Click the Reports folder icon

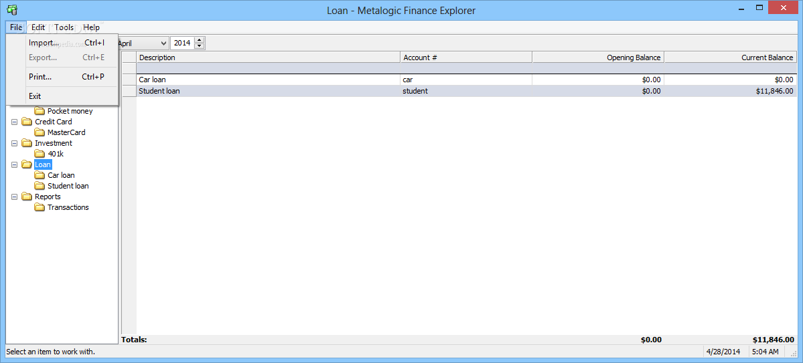(27, 197)
